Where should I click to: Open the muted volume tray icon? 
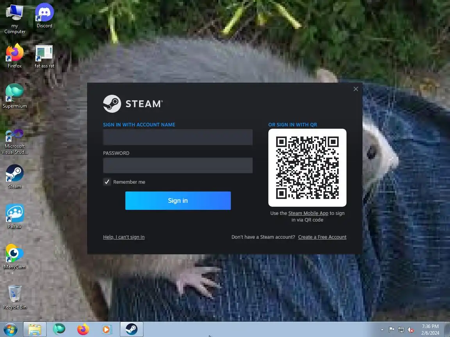411,330
